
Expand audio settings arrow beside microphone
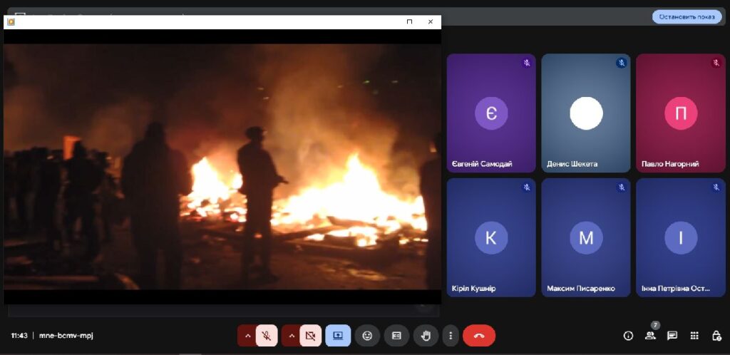click(248, 335)
